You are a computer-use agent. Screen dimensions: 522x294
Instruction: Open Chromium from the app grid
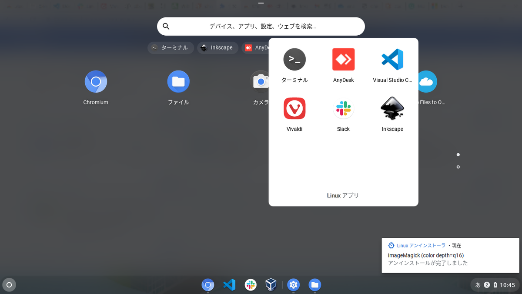96,81
